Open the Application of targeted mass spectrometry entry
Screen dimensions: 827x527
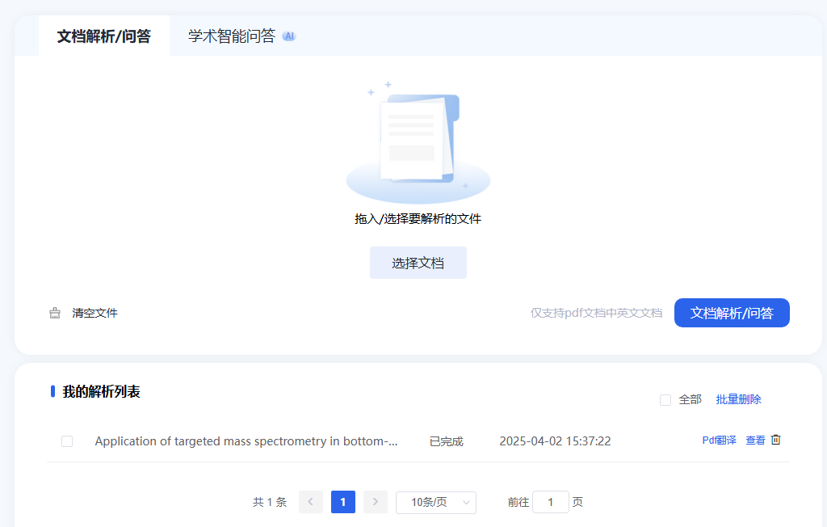point(246,441)
